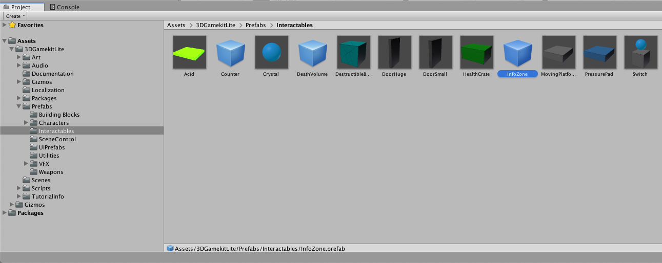Activate the Project tab
Screen dimensions: 662x263
(x=21, y=7)
